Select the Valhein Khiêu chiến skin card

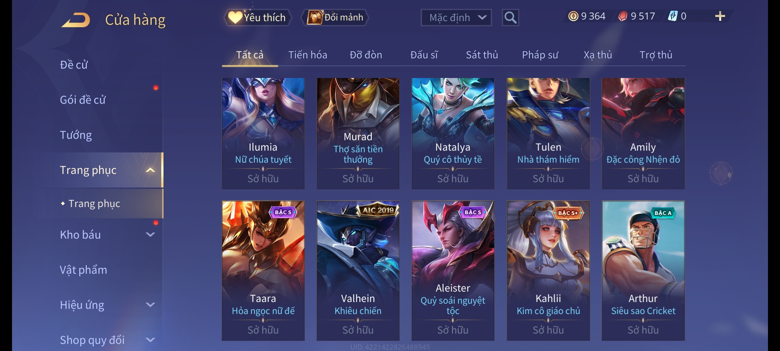pyautogui.click(x=358, y=271)
